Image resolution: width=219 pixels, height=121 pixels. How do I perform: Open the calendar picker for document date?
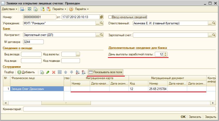click(101, 17)
